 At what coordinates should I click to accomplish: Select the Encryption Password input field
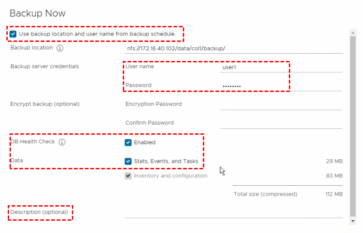coord(280,104)
